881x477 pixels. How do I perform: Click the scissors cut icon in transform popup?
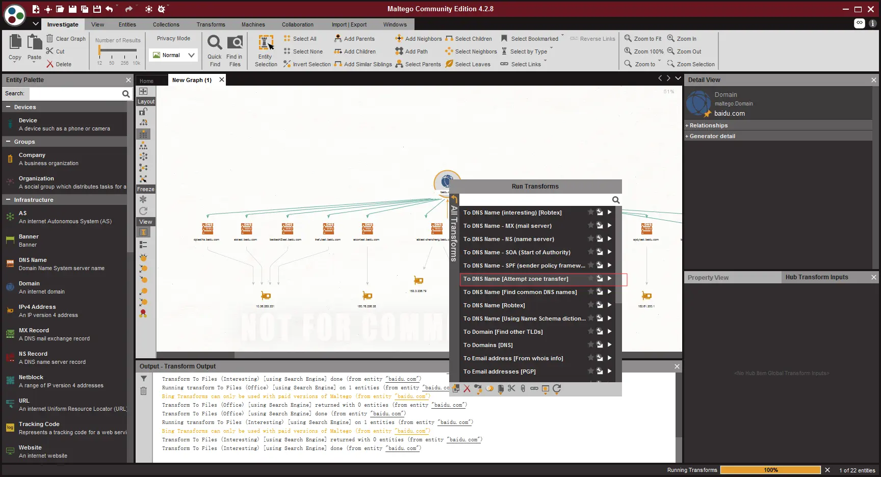point(511,389)
